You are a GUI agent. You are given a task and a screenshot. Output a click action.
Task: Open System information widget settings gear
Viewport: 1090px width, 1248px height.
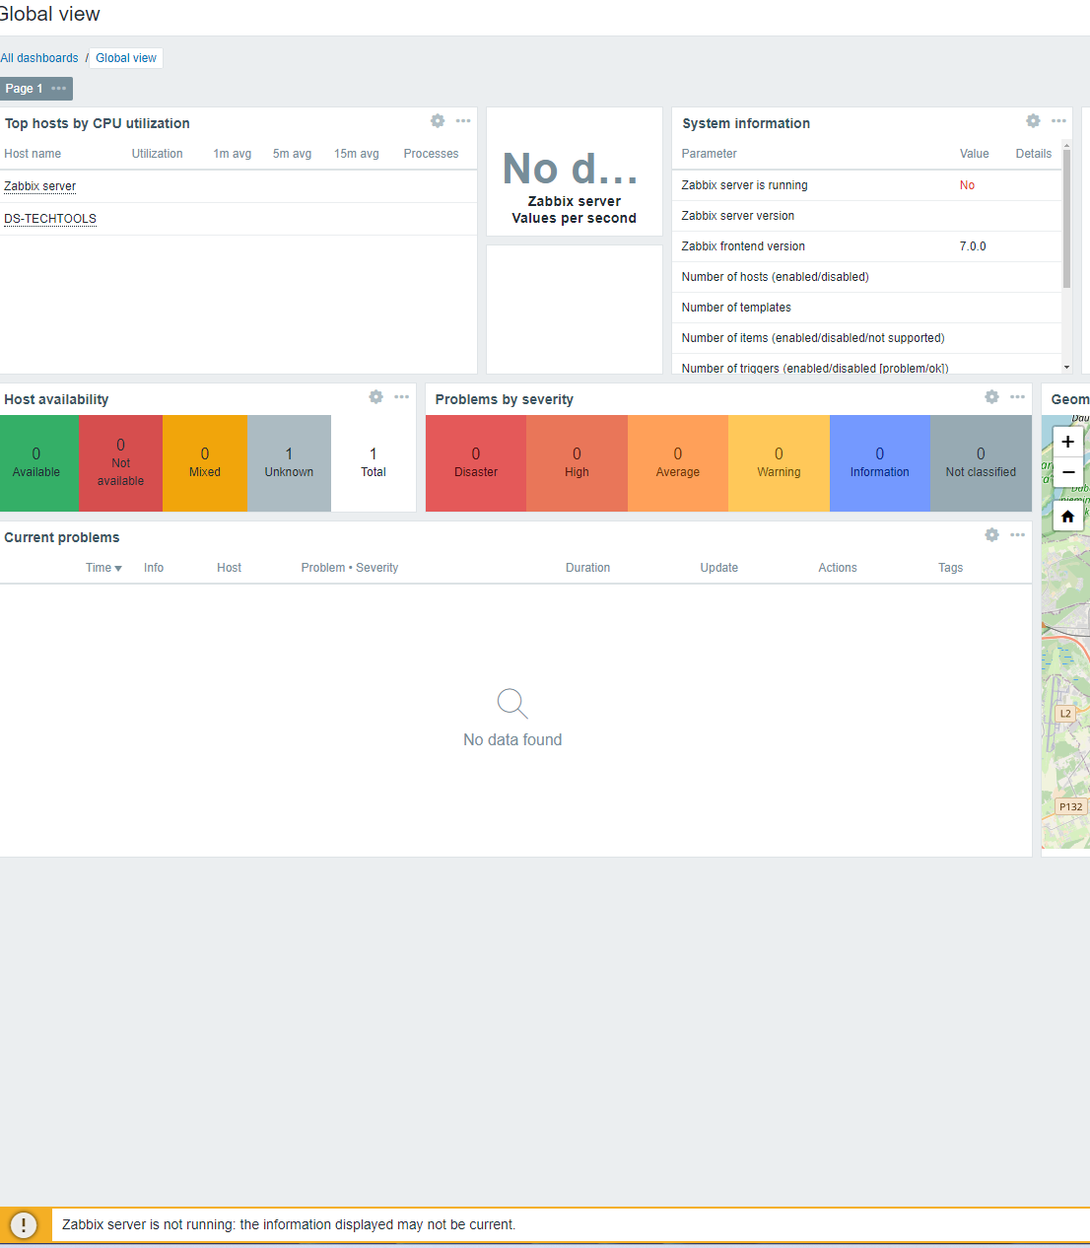[x=1033, y=121]
